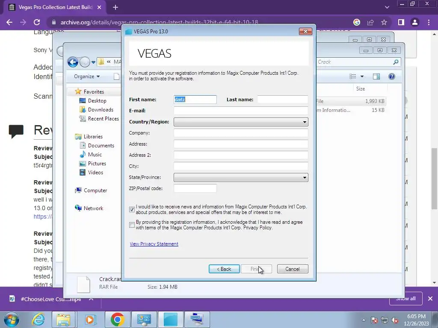
Task: Open the State/Province dropdown
Action: point(241,177)
